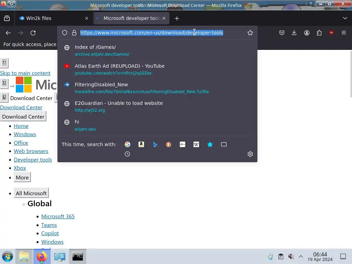The height and width of the screenshot is (264, 352).
Task: Click the uBlock Origin toolbar icon
Action: click(331, 33)
